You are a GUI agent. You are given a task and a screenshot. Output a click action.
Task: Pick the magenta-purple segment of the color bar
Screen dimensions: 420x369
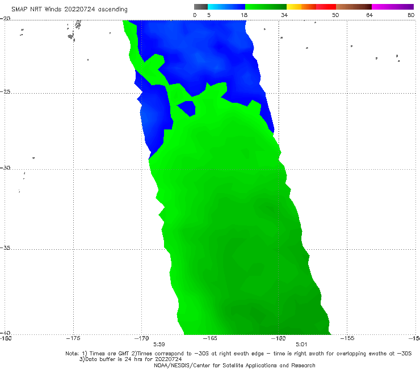[393, 7]
